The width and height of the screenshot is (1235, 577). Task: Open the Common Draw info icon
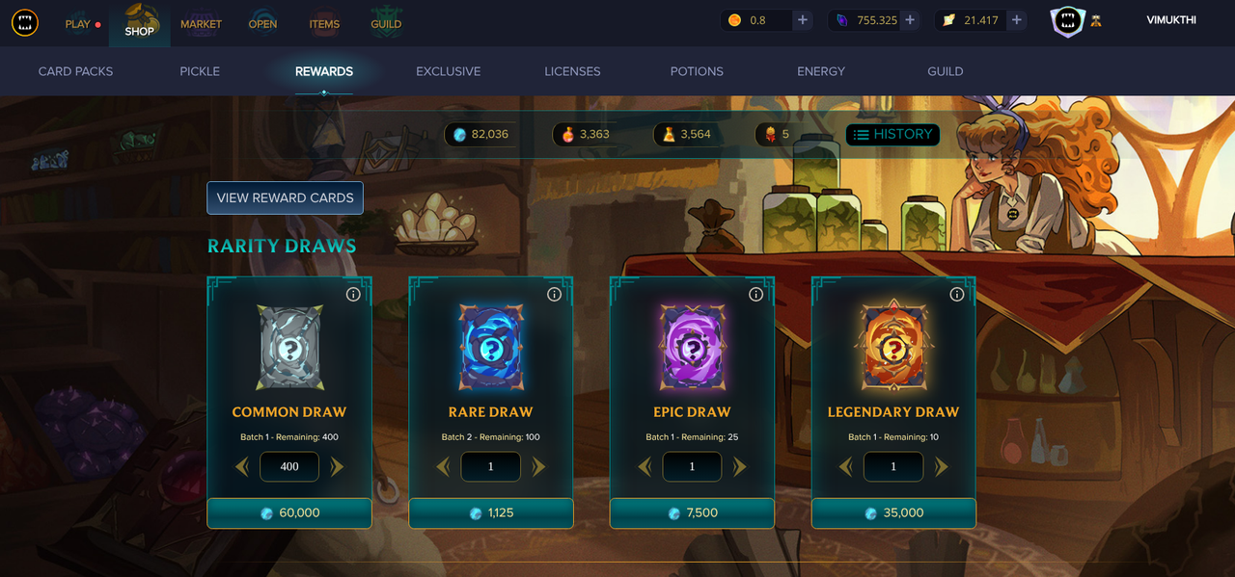(x=353, y=294)
